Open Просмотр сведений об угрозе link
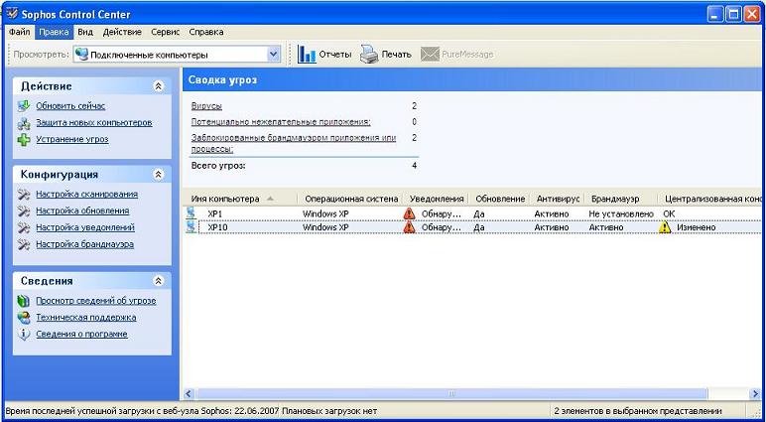The image size is (766, 422). [95, 301]
